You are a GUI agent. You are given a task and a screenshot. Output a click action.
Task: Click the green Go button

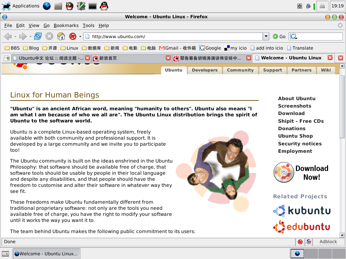(279, 36)
